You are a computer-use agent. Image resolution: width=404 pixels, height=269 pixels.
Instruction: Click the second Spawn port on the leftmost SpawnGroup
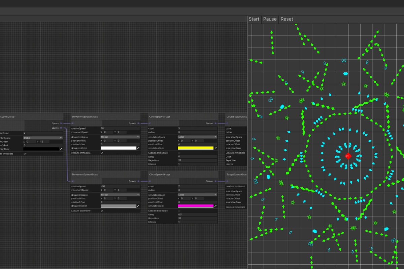(x=62, y=128)
